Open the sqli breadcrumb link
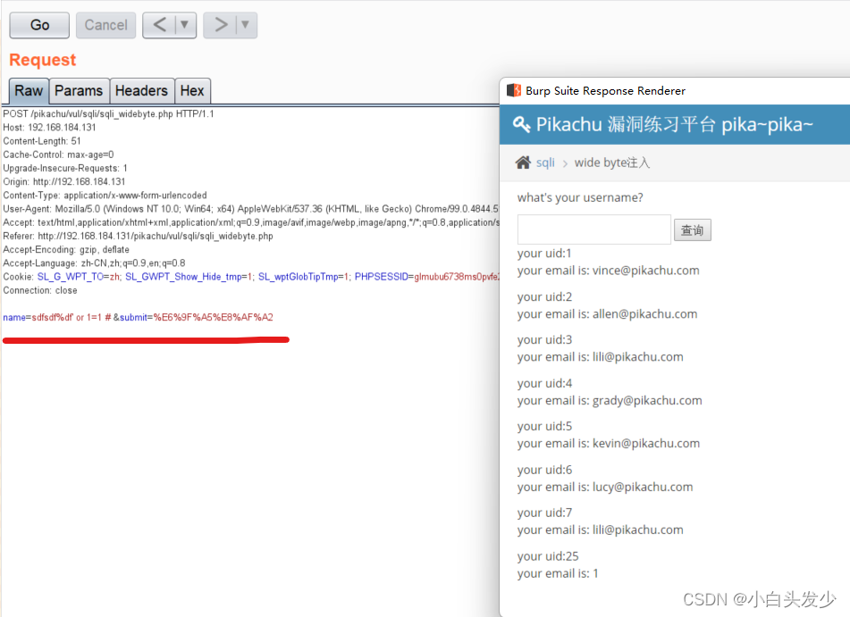 coord(545,163)
